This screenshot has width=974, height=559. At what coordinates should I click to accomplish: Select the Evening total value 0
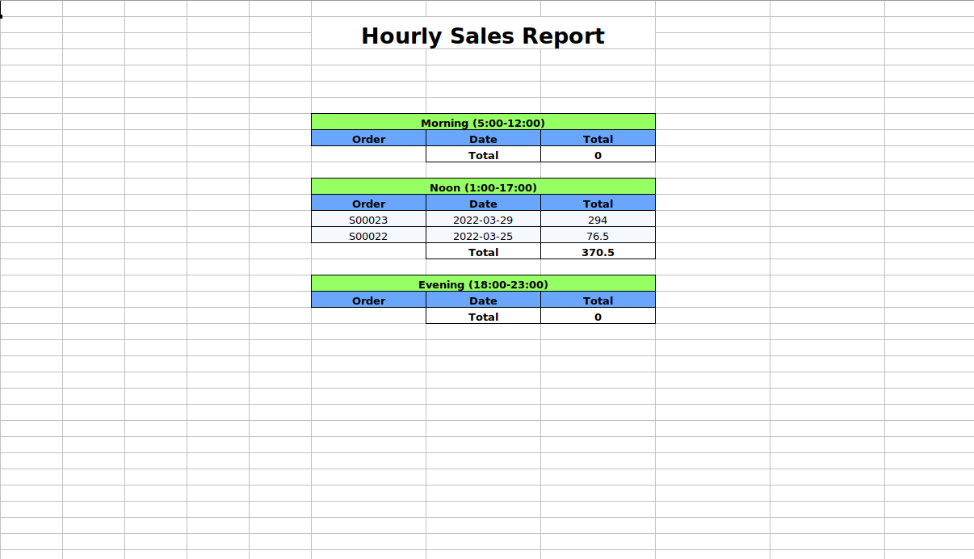[x=598, y=317]
